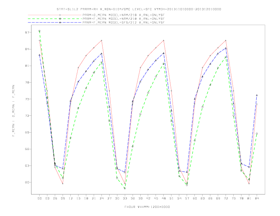This screenshot has height=216, width=280.
Task: Click x-axis forecast hour label 57
Action: pyautogui.click(x=187, y=198)
